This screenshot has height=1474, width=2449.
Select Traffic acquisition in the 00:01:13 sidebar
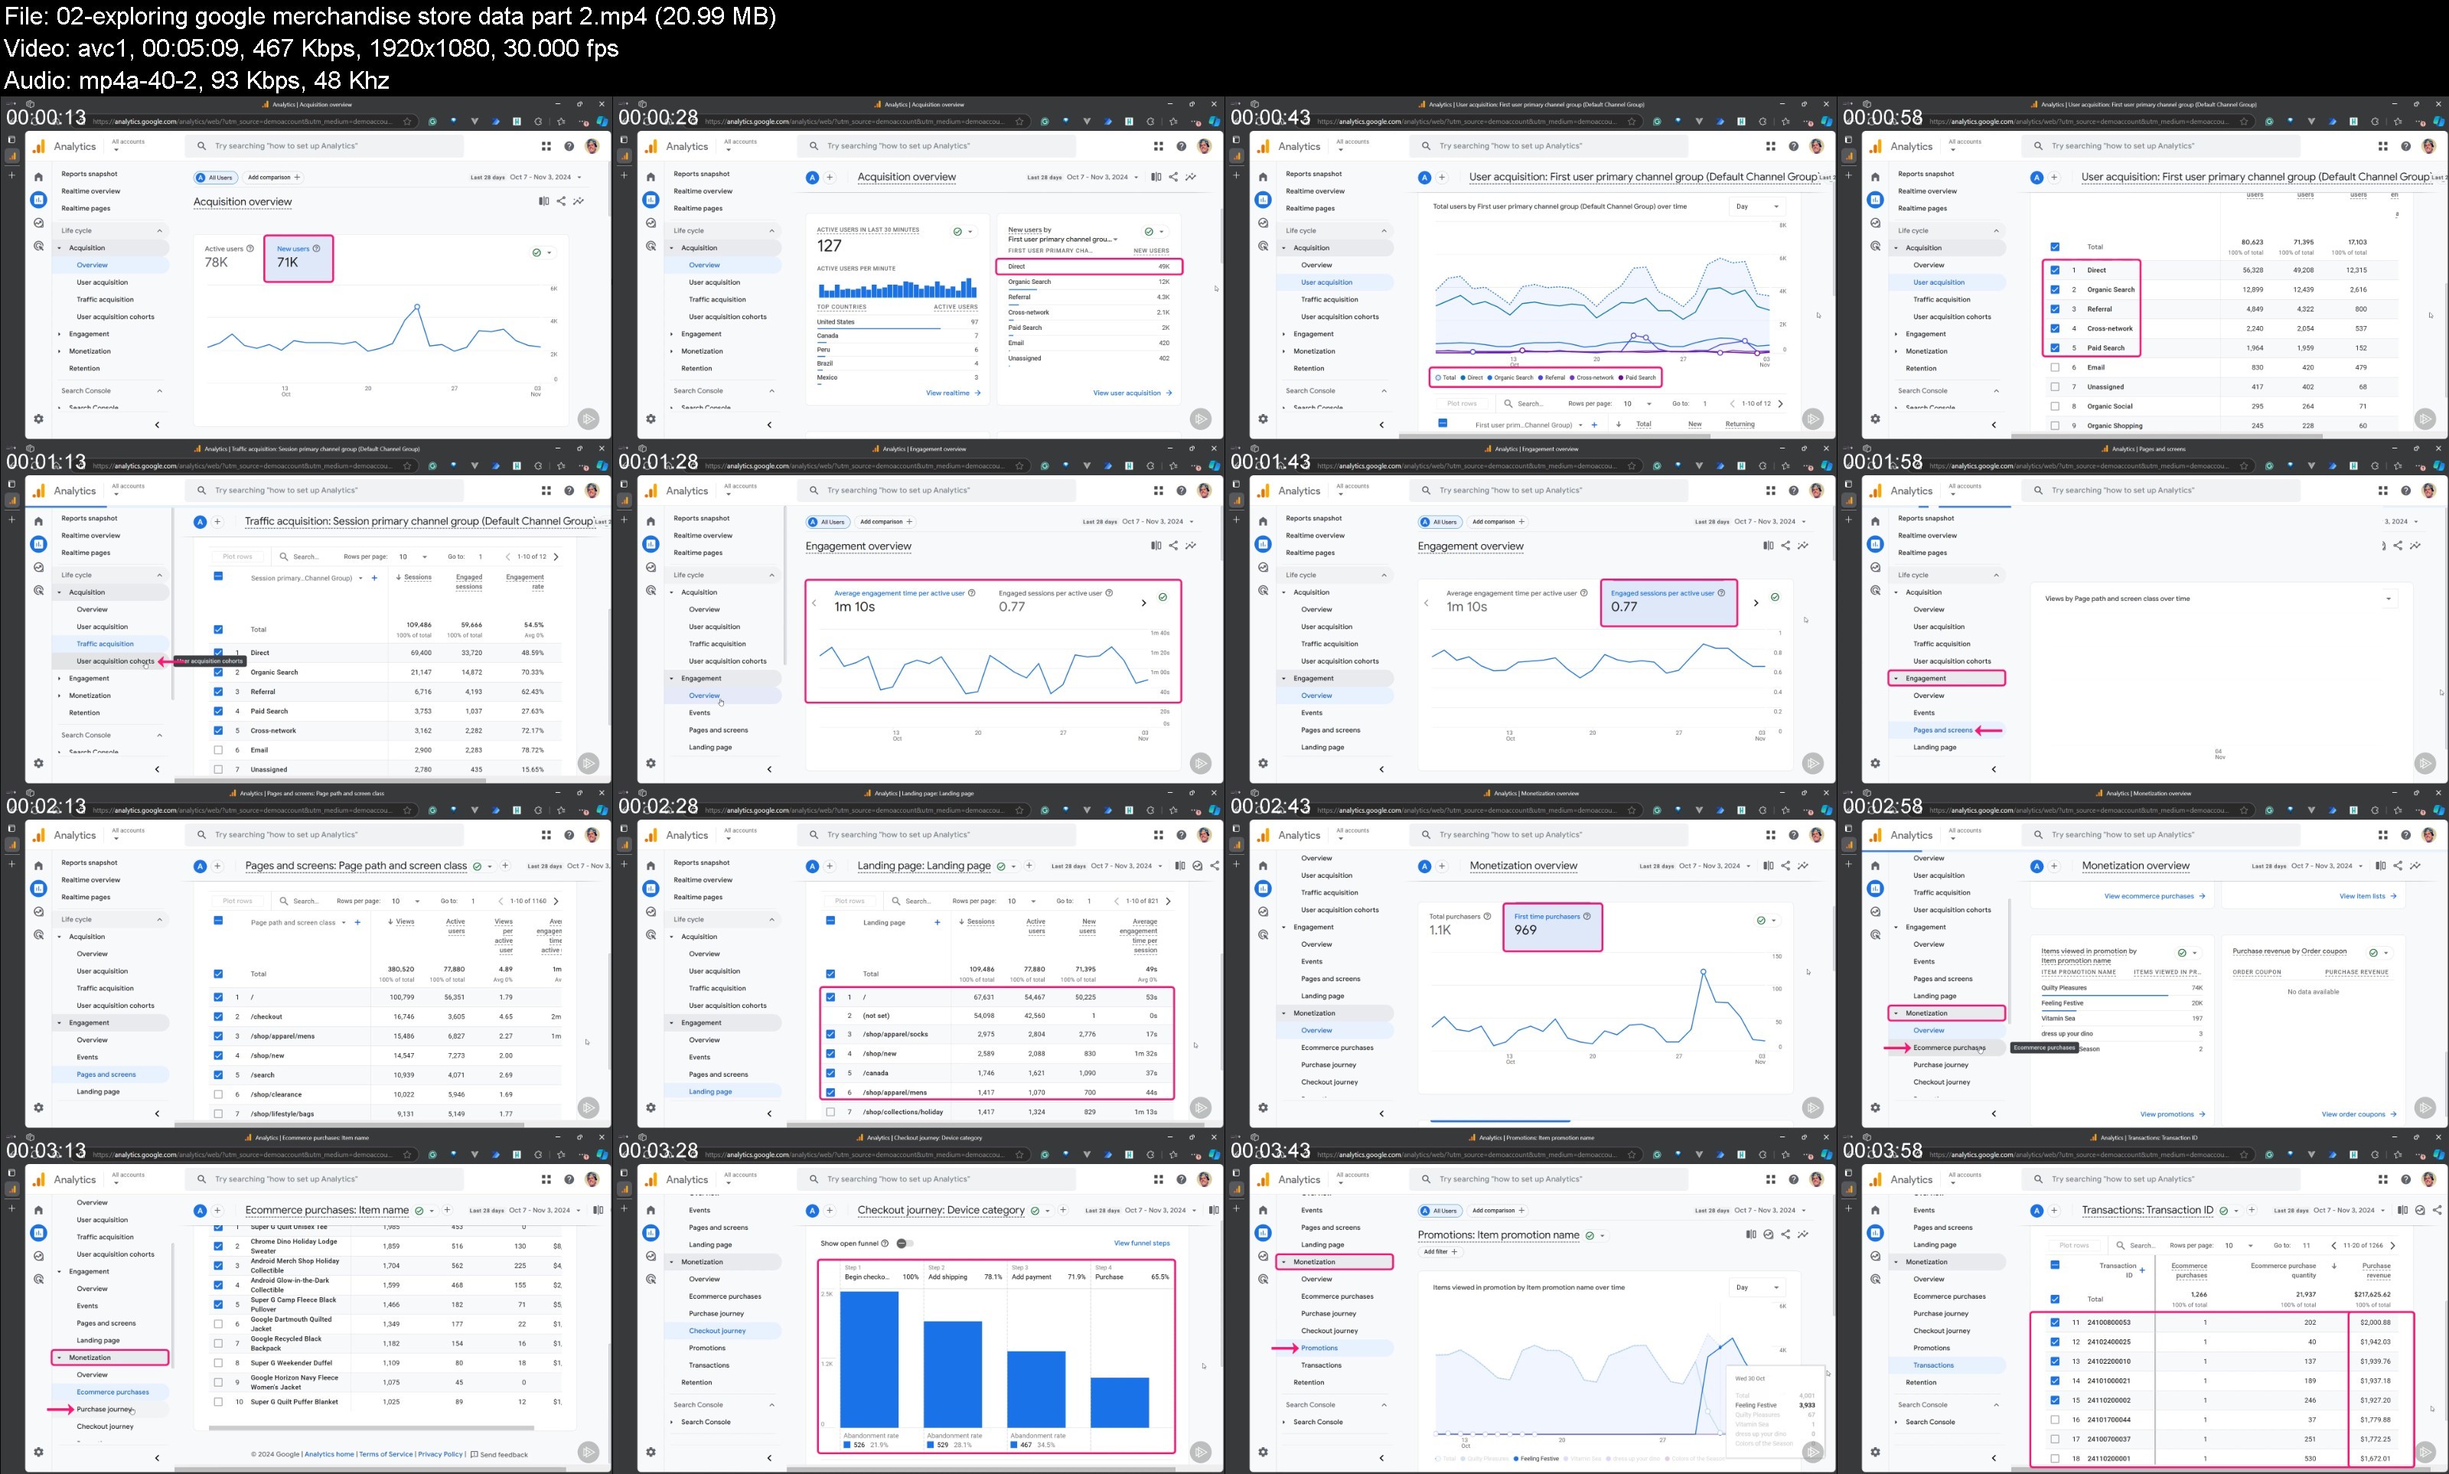(106, 644)
